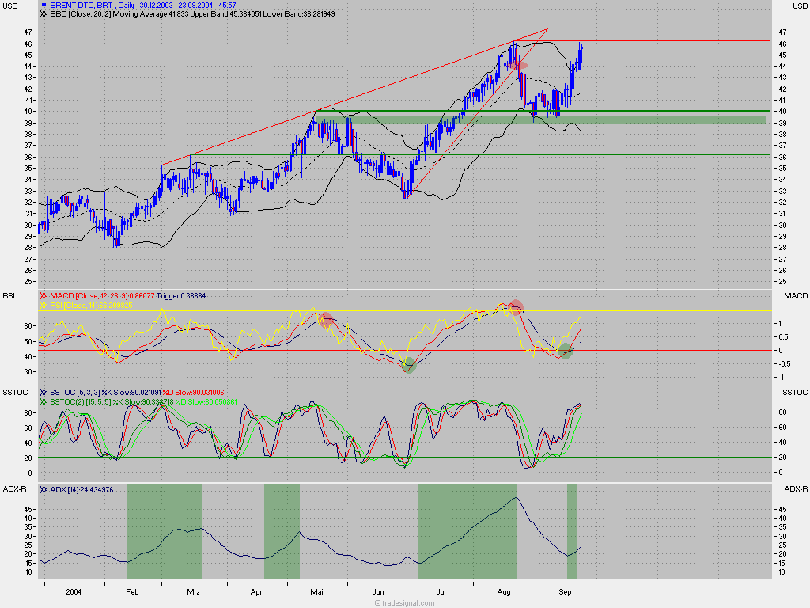Click the yellow line icon beside RSI [Close, 14]
Viewport: 810px width, 608px height.
point(44,305)
